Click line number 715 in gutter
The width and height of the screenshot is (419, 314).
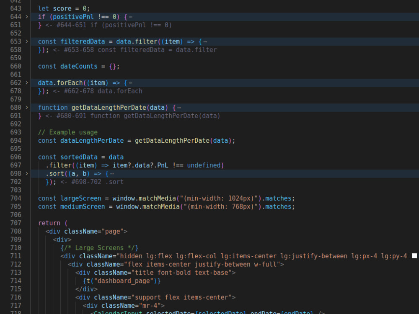[x=16, y=289]
